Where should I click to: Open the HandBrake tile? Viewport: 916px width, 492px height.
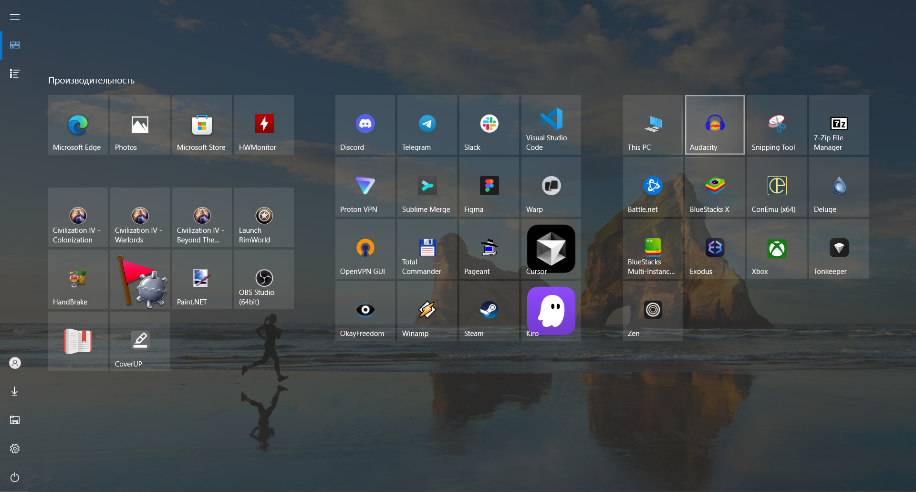78,279
